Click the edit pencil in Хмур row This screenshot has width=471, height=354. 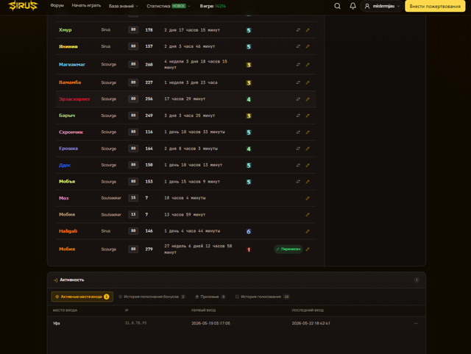point(308,30)
